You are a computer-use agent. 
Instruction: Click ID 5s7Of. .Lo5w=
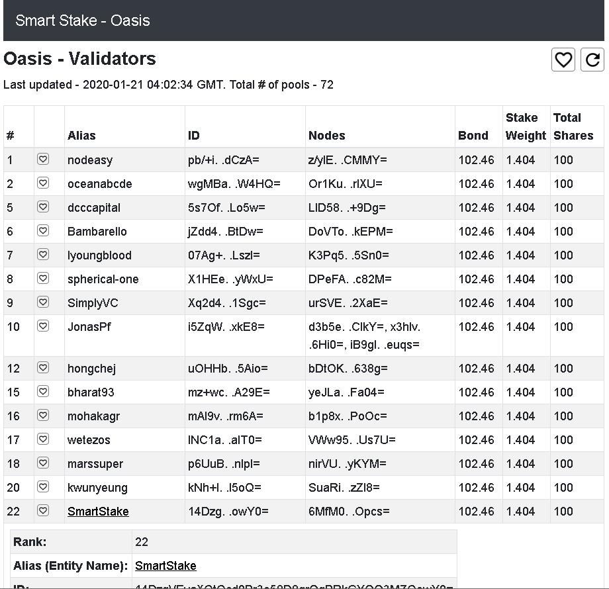point(227,208)
